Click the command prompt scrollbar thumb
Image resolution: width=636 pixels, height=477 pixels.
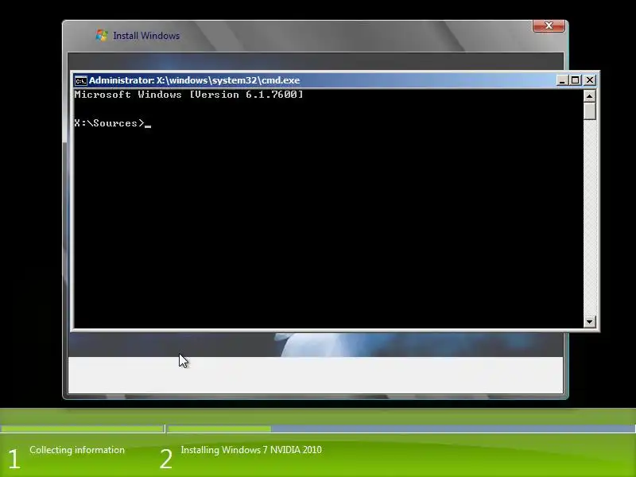(x=589, y=111)
